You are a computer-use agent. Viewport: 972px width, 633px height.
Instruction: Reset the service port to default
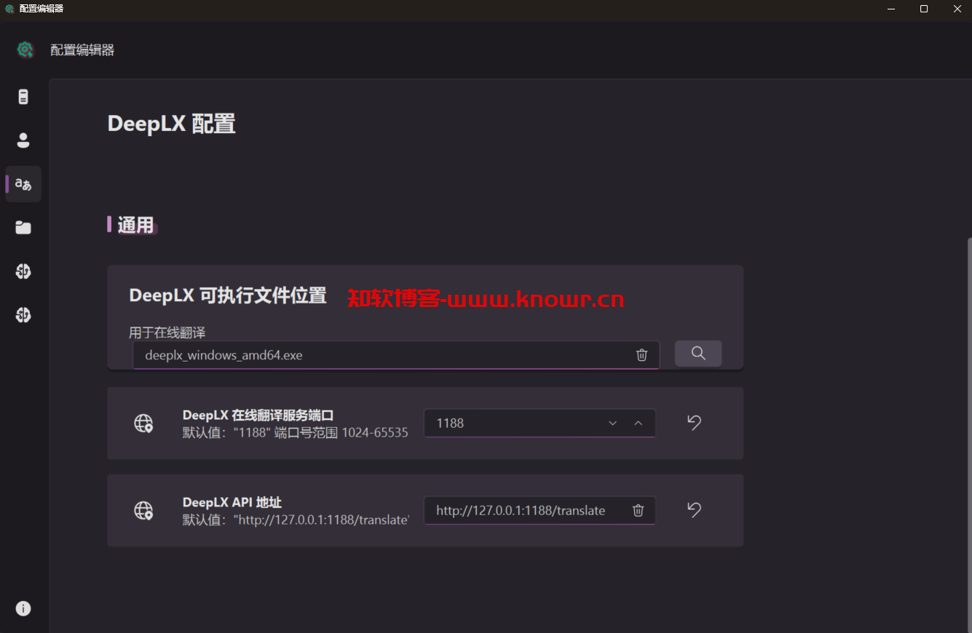(x=695, y=423)
